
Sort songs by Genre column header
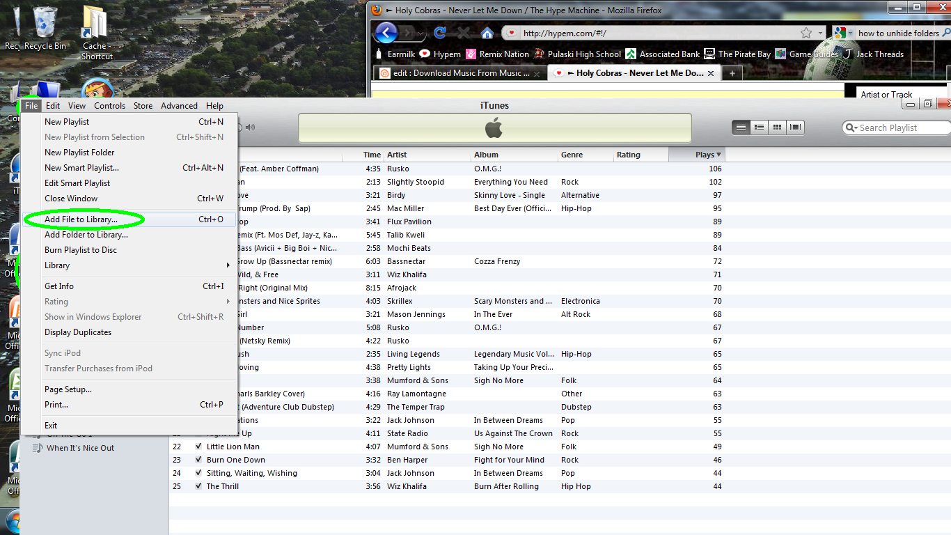tap(585, 155)
